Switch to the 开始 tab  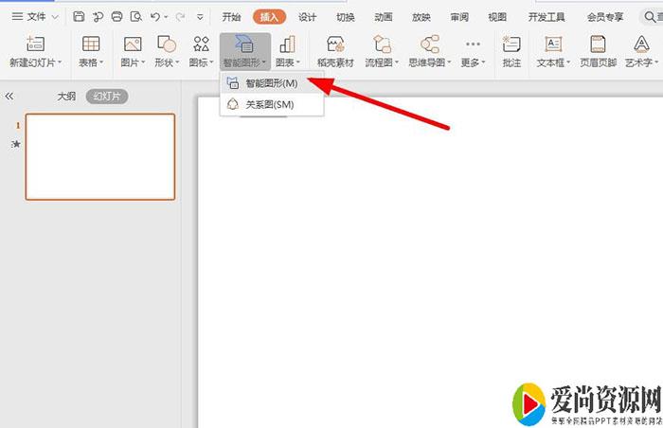[231, 17]
